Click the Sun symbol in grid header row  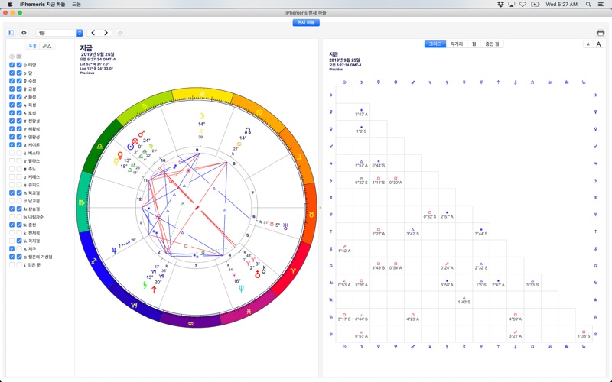(344, 83)
